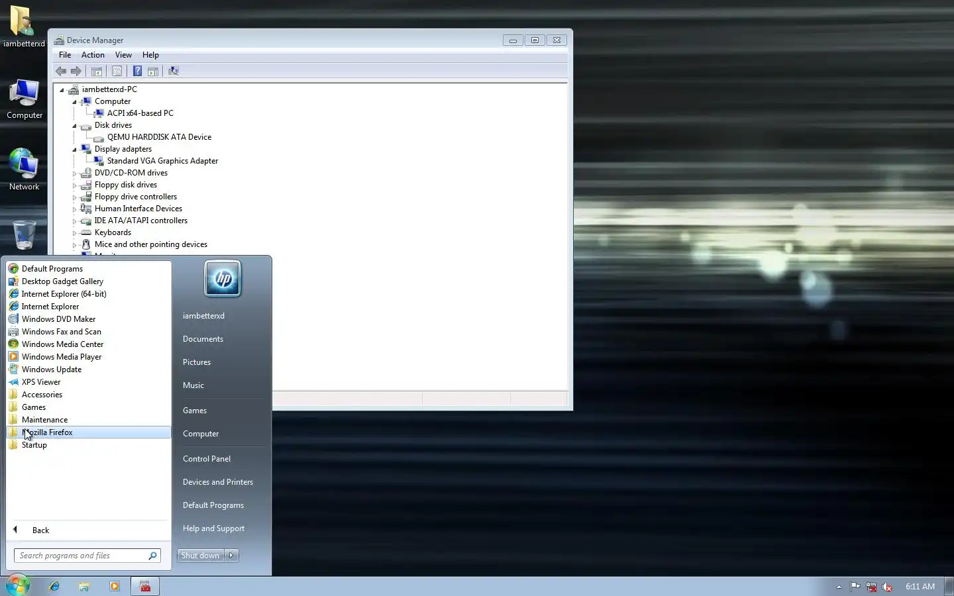Click the Back arrow in Device Manager toolbar
954x596 pixels.
pos(61,71)
